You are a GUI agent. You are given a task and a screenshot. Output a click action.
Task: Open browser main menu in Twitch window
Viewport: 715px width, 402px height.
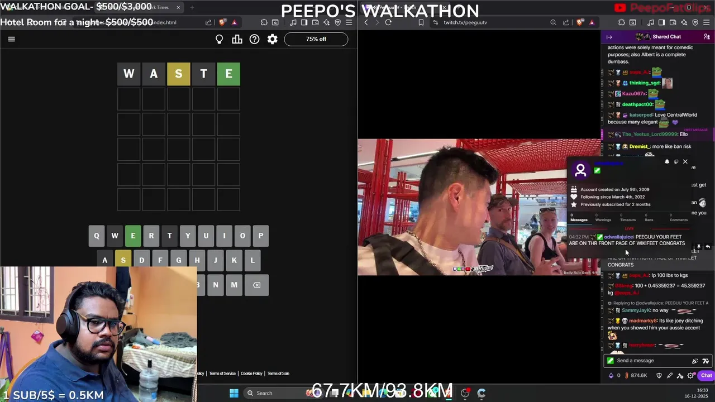[x=707, y=22]
